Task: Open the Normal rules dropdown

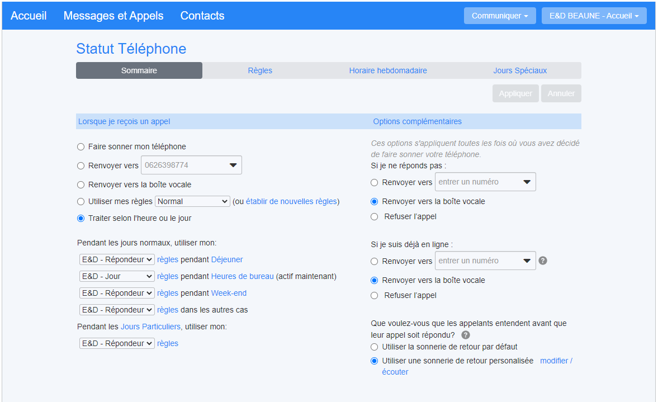Action: 192,201
